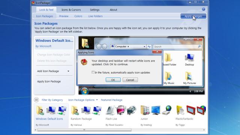This screenshot has width=240, height=135.
Task: Switch to the Look & Feel tab
Action: point(46,10)
